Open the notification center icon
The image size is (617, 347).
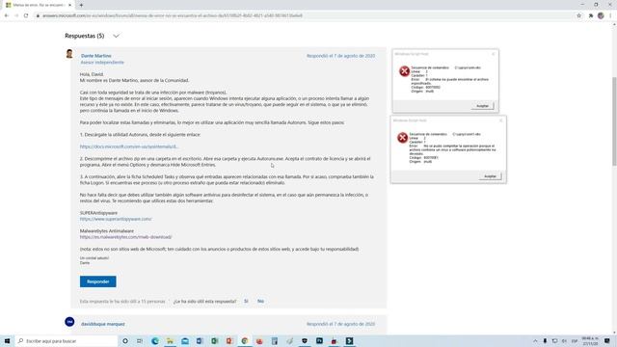pyautogui.click(x=607, y=340)
